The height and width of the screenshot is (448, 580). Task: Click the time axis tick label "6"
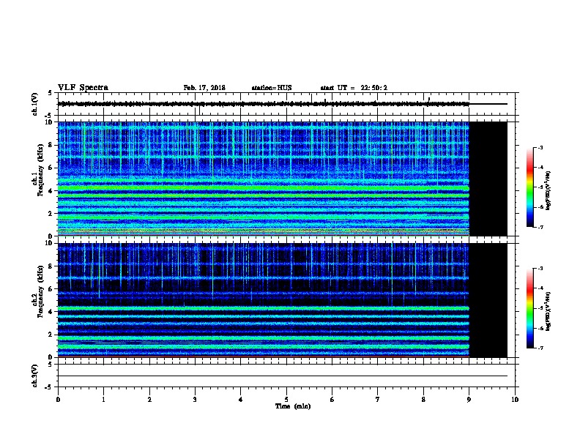[332, 399]
